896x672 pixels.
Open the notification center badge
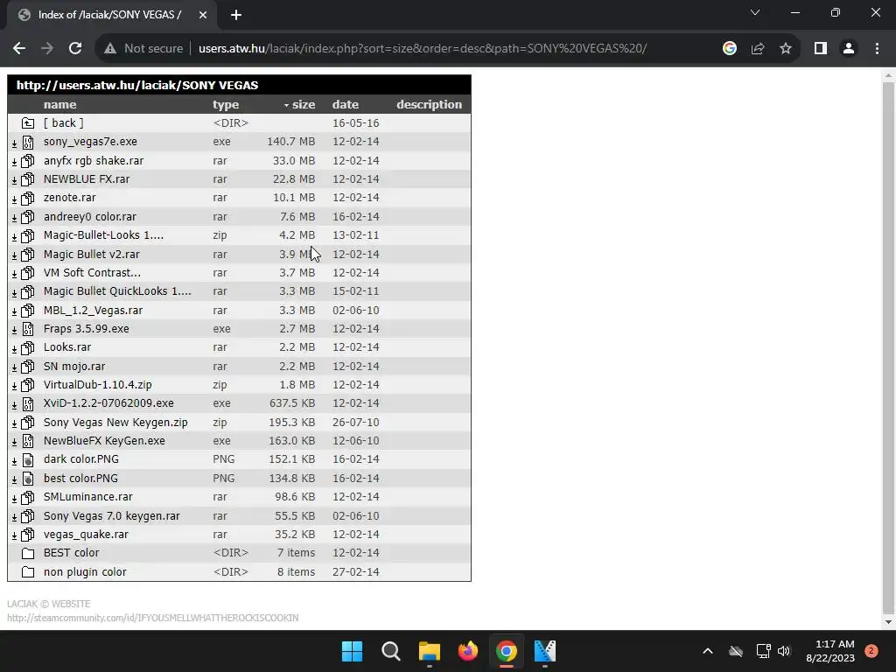click(871, 651)
